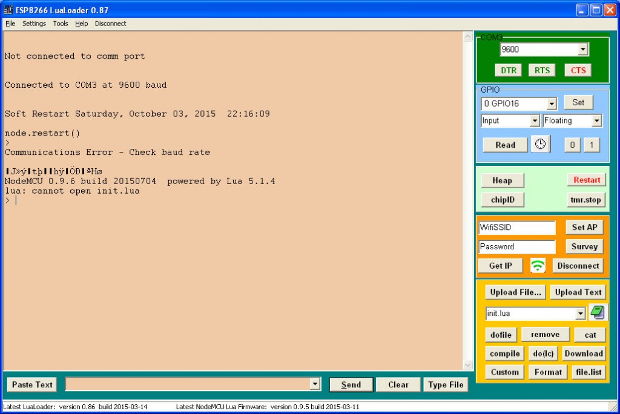
Task: Query the chip with chipID
Action: click(502, 199)
